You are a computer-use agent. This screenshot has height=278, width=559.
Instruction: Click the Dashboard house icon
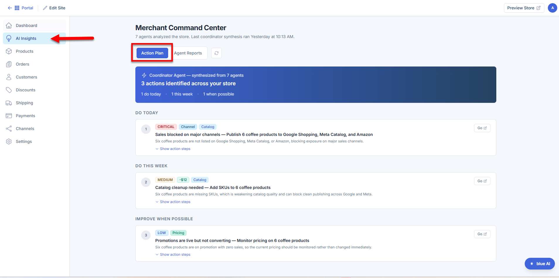[x=9, y=25]
